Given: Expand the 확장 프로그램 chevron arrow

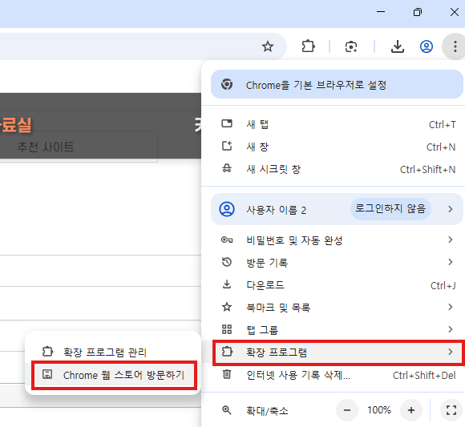Looking at the screenshot, I should [451, 352].
